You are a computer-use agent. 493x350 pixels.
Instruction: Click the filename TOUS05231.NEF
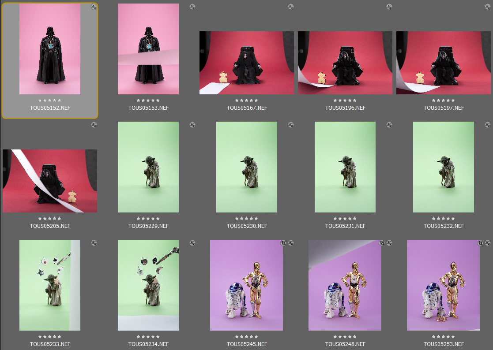pyautogui.click(x=345, y=226)
